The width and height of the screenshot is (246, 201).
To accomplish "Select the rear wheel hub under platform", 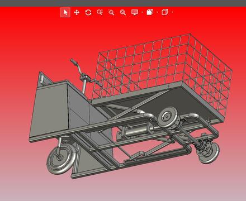I will point(168,117).
